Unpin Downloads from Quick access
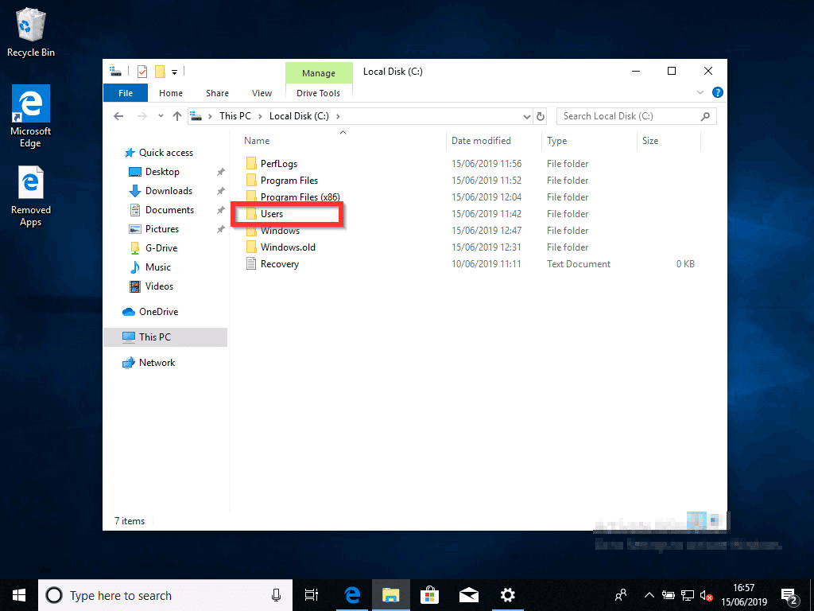Screen dimensions: 814x611 point(220,190)
